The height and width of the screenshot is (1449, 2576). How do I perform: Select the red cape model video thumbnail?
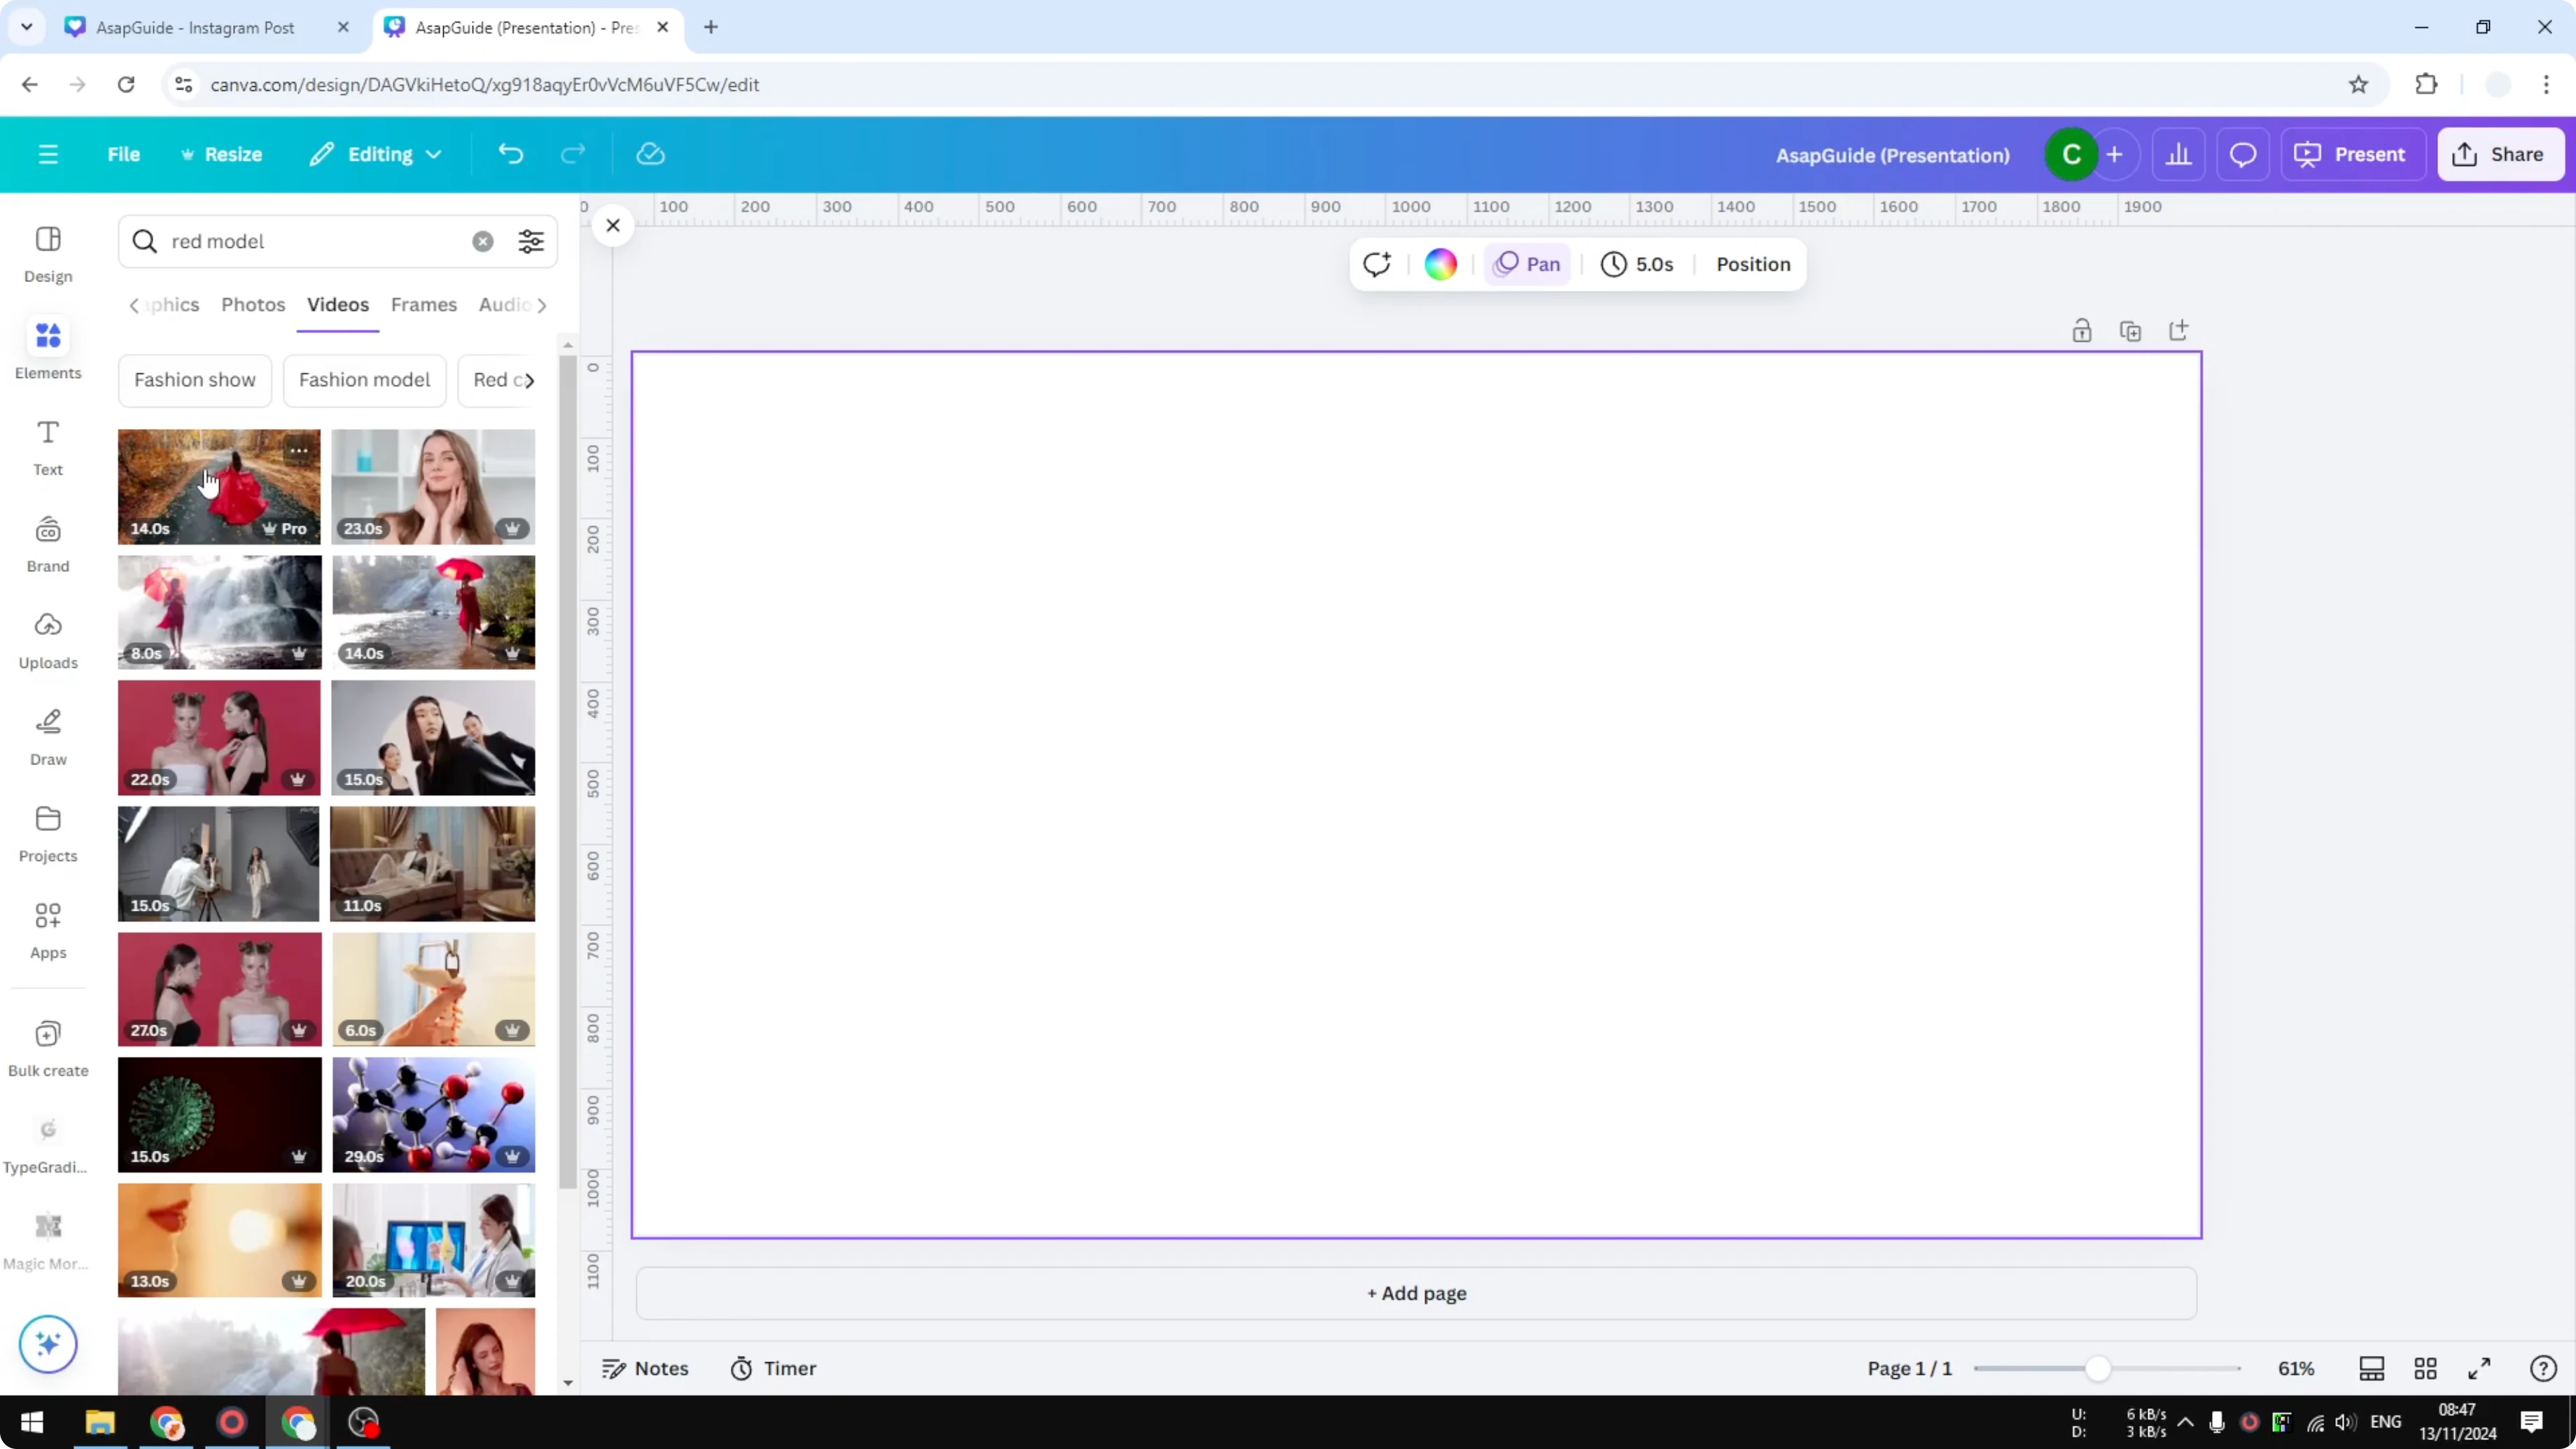coord(219,487)
